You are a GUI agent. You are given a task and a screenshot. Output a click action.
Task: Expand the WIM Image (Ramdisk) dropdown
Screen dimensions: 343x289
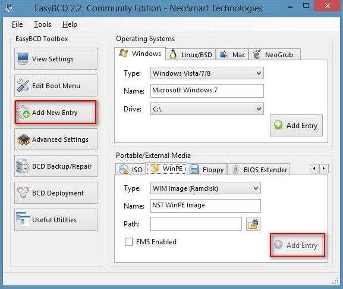pyautogui.click(x=206, y=188)
